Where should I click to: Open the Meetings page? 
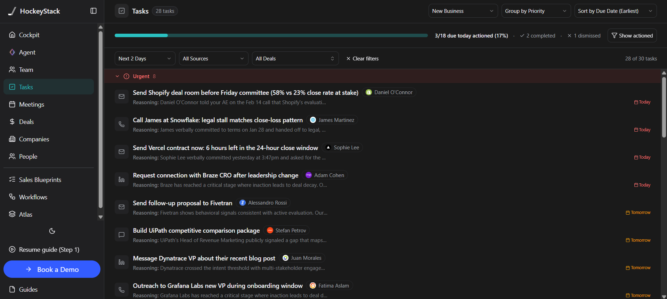pyautogui.click(x=49, y=104)
